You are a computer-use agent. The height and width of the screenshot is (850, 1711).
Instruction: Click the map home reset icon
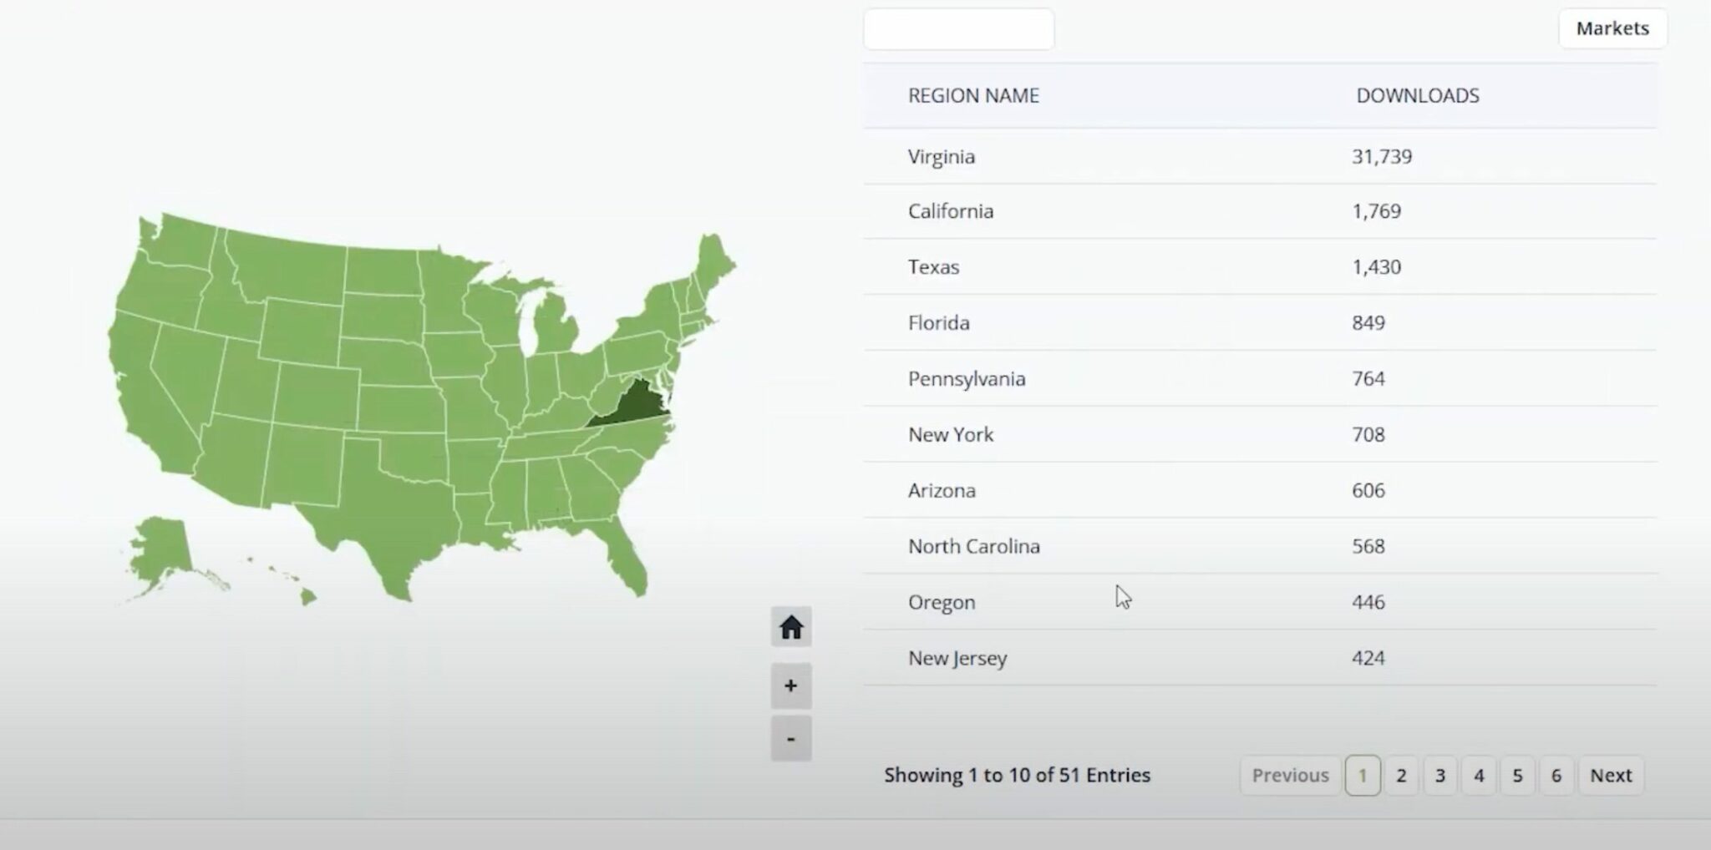(790, 627)
